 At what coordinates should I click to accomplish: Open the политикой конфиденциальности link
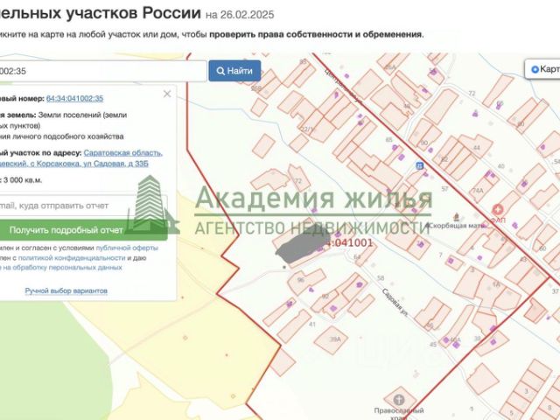tap(72, 257)
